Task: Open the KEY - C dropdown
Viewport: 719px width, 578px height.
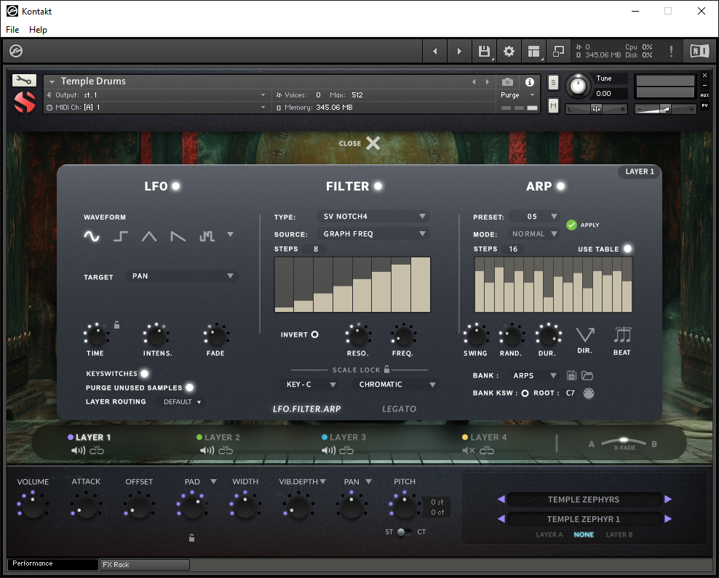Action: coord(309,385)
